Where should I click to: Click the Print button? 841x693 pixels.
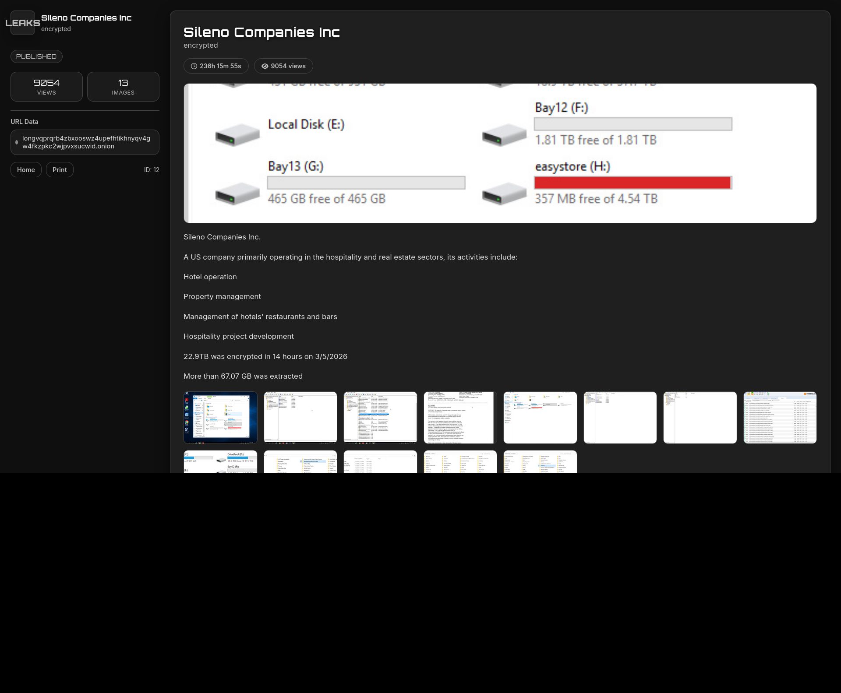point(60,170)
